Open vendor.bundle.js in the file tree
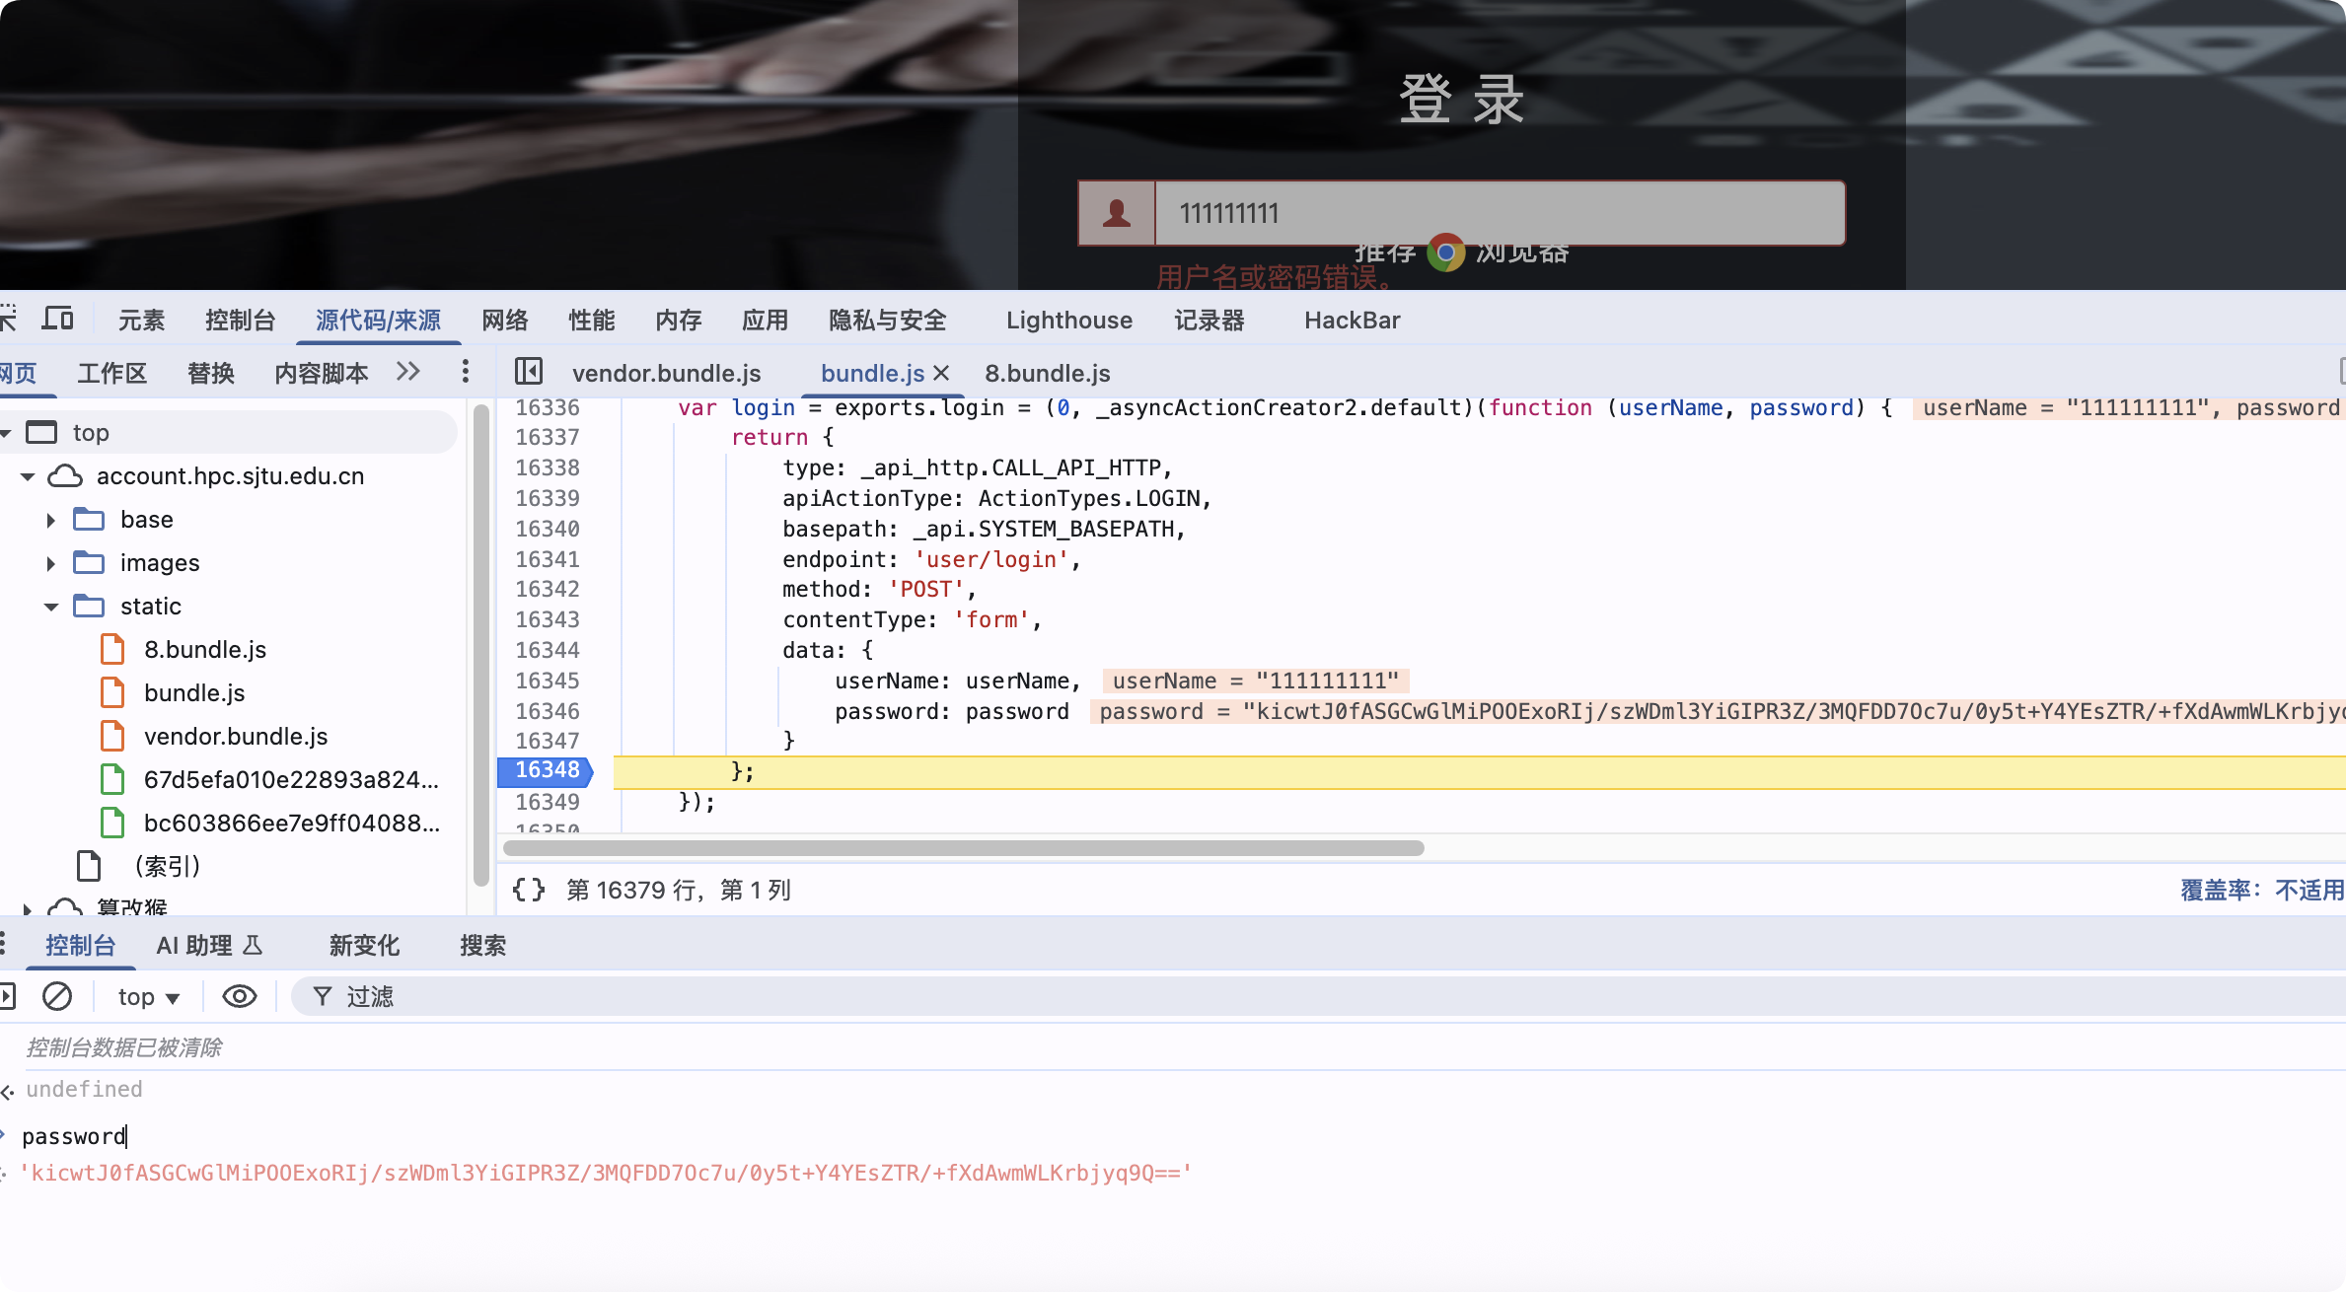The width and height of the screenshot is (2346, 1292). tap(235, 737)
